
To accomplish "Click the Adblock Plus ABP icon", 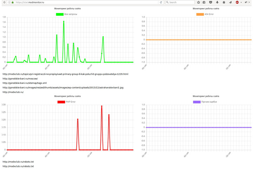I will 237,2.
